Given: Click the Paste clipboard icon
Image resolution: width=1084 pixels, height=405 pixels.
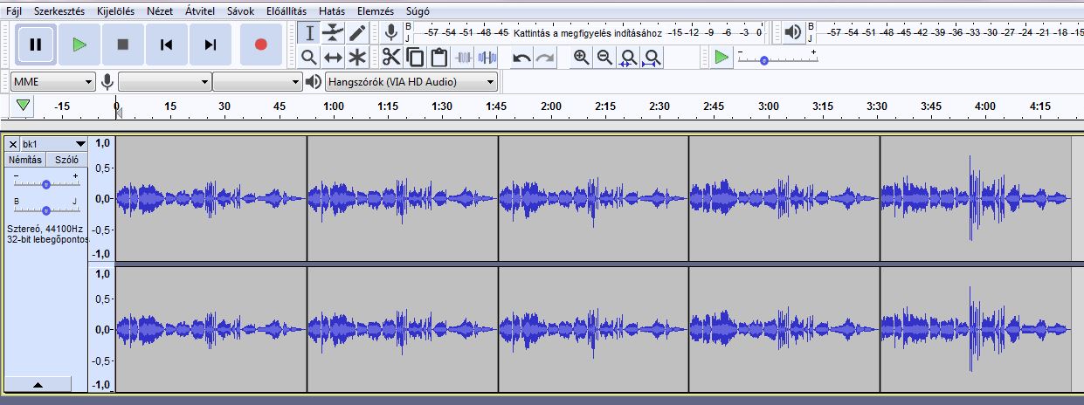Looking at the screenshot, I should [x=438, y=58].
